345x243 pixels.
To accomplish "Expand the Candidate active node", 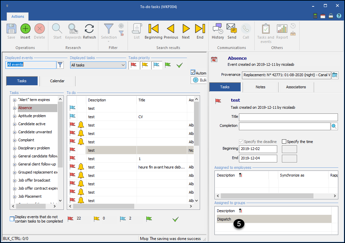I will pos(14,125).
